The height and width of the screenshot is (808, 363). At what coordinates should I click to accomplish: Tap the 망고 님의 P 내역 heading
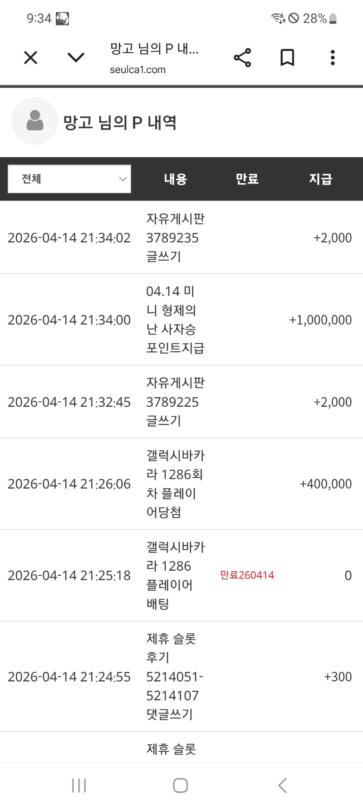pos(120,122)
